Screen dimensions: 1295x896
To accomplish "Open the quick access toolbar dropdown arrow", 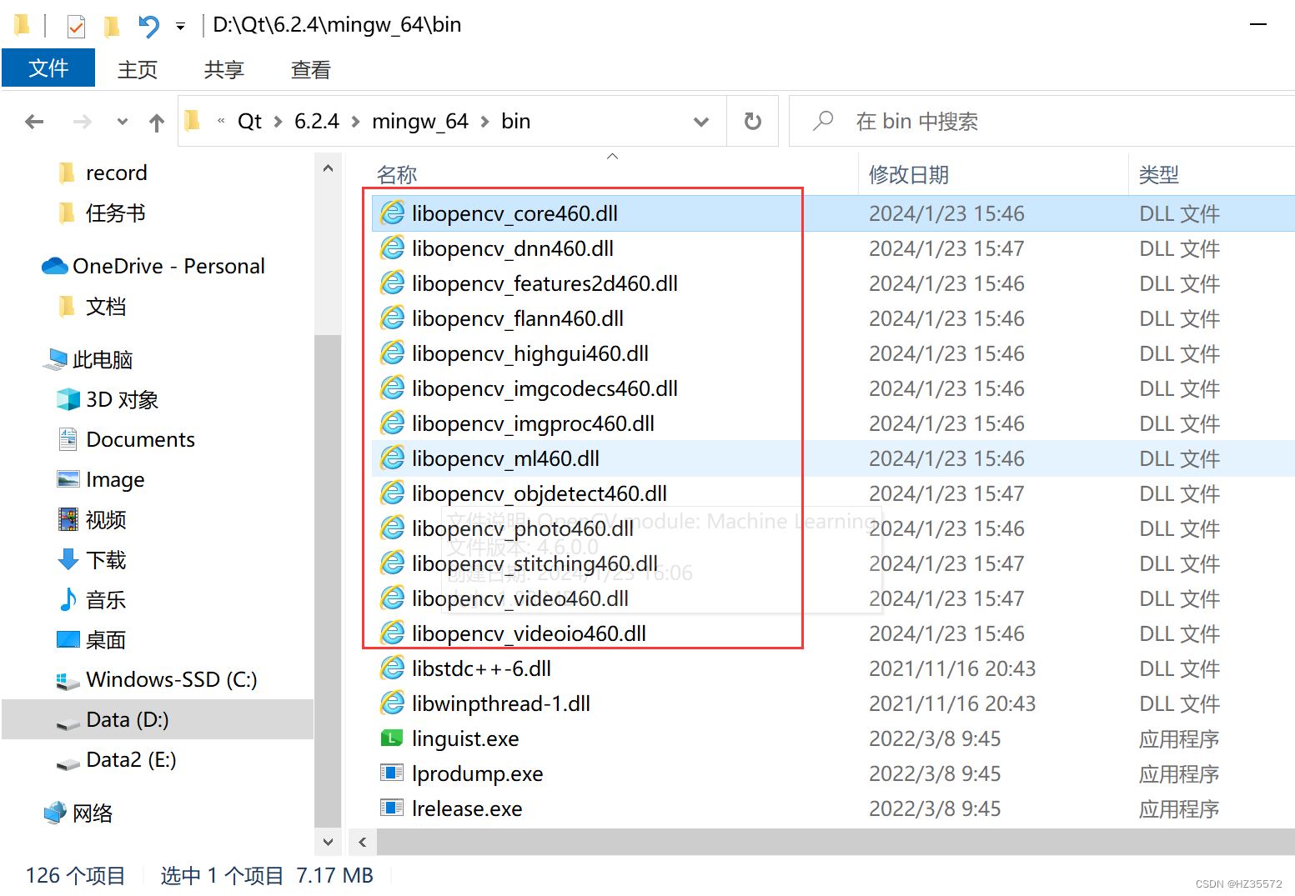I will point(180,27).
